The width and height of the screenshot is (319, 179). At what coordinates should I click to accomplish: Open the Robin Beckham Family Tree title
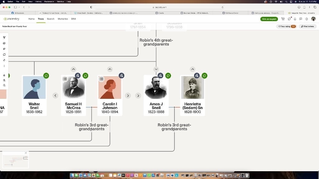[x=14, y=26]
